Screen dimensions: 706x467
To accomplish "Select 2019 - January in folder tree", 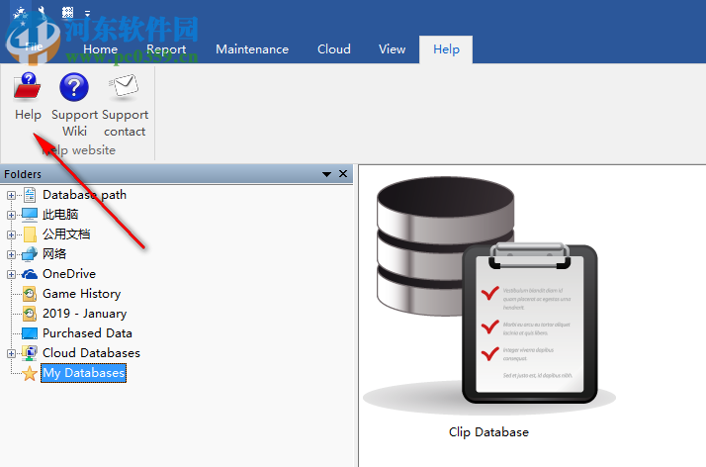I will pyautogui.click(x=85, y=314).
